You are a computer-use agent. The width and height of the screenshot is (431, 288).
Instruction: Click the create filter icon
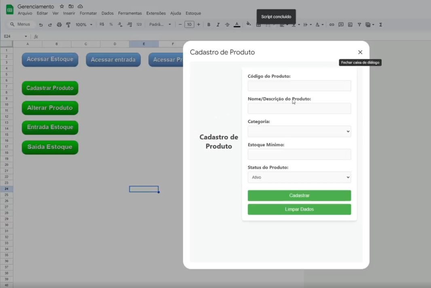coord(359,25)
